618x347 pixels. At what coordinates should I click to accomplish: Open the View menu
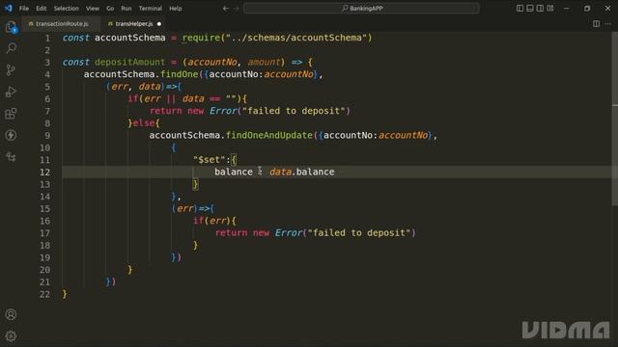(x=93, y=9)
